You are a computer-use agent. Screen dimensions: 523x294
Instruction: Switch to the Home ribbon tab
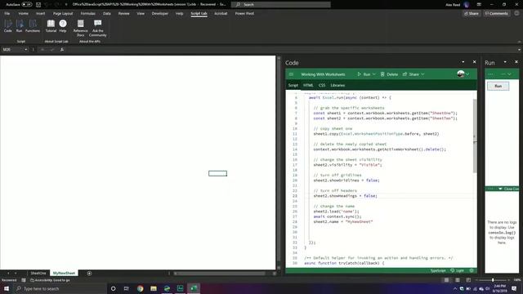point(24,13)
